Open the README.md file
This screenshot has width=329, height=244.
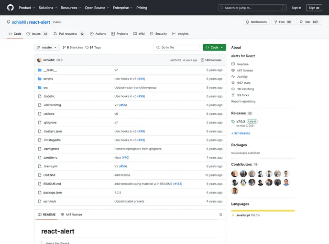click(x=52, y=184)
